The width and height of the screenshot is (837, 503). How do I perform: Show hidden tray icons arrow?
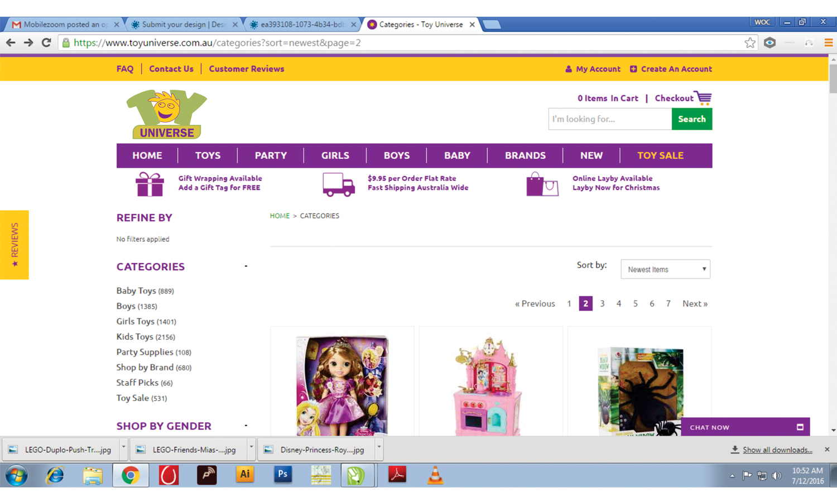(x=732, y=476)
